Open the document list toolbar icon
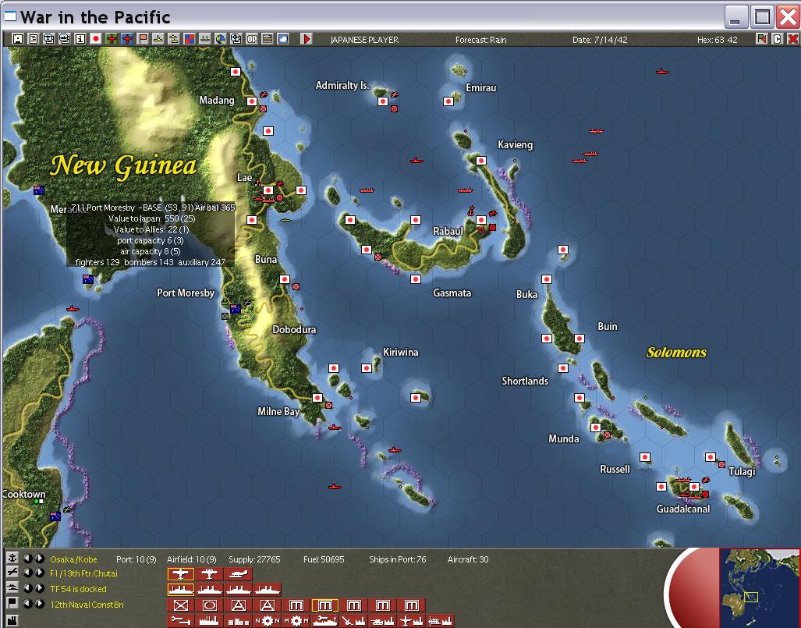 [34, 39]
